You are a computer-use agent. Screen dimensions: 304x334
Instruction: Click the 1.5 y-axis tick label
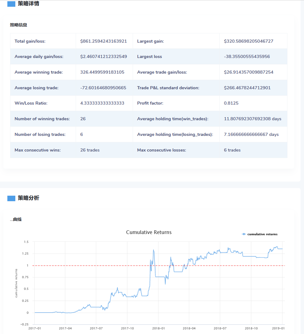click(26, 242)
